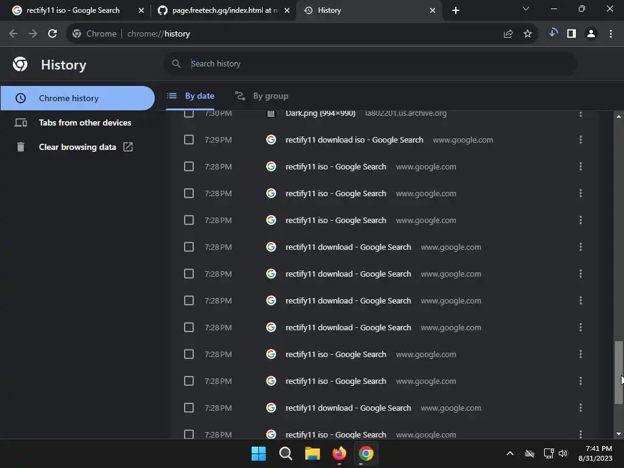Open Chrome's three-dot main menu
This screenshot has width=624, height=468.
(611, 34)
